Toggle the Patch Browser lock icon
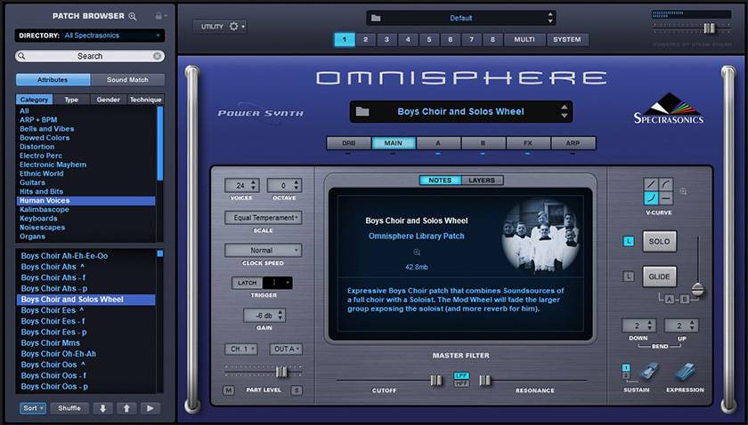Viewport: 748px width, 425px height. 159,16
